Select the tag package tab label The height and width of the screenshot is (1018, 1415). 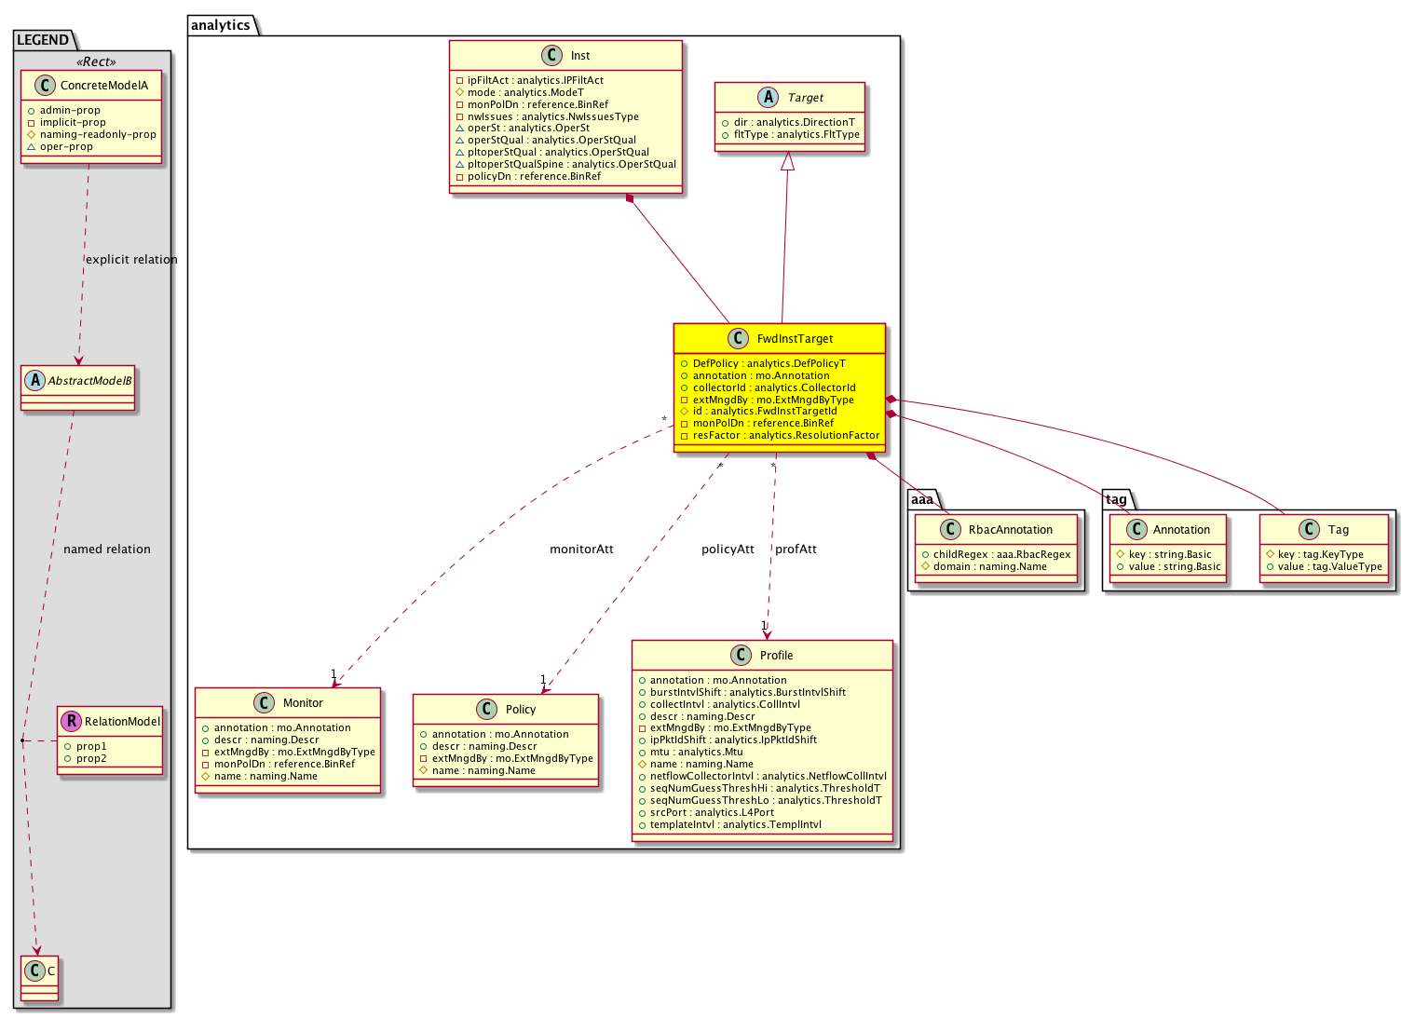tap(1116, 500)
